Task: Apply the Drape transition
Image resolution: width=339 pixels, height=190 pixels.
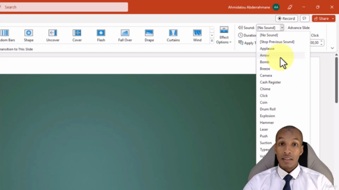Action: coord(149,35)
